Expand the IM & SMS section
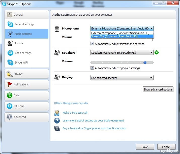 [26, 106]
